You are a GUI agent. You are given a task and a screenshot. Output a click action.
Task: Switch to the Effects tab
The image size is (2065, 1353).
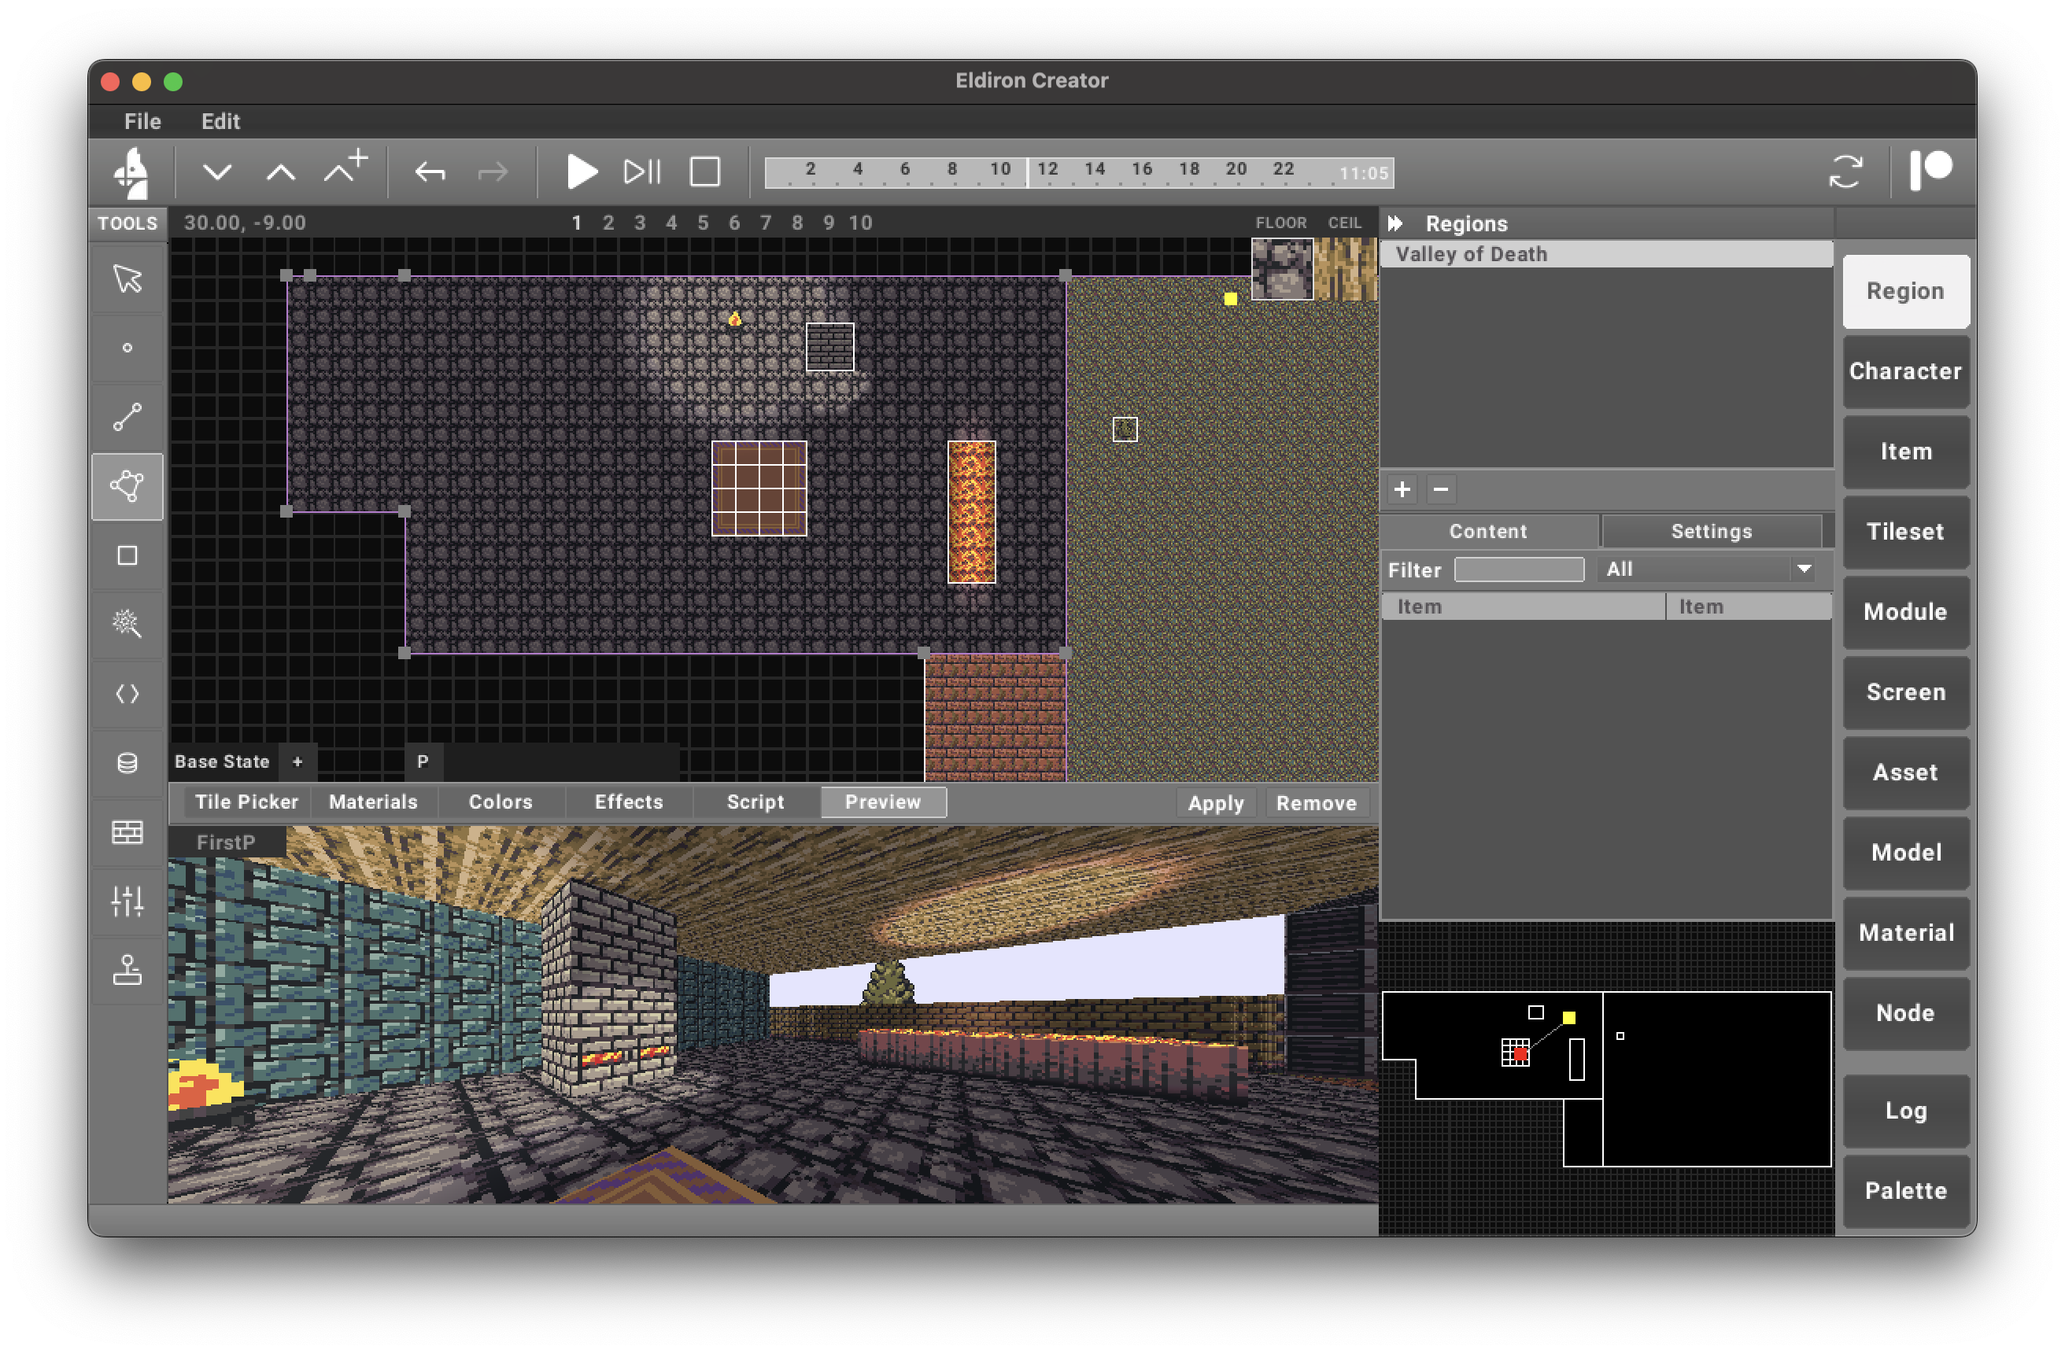tap(629, 802)
